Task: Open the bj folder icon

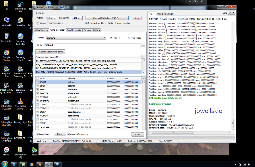Action: point(6,5)
